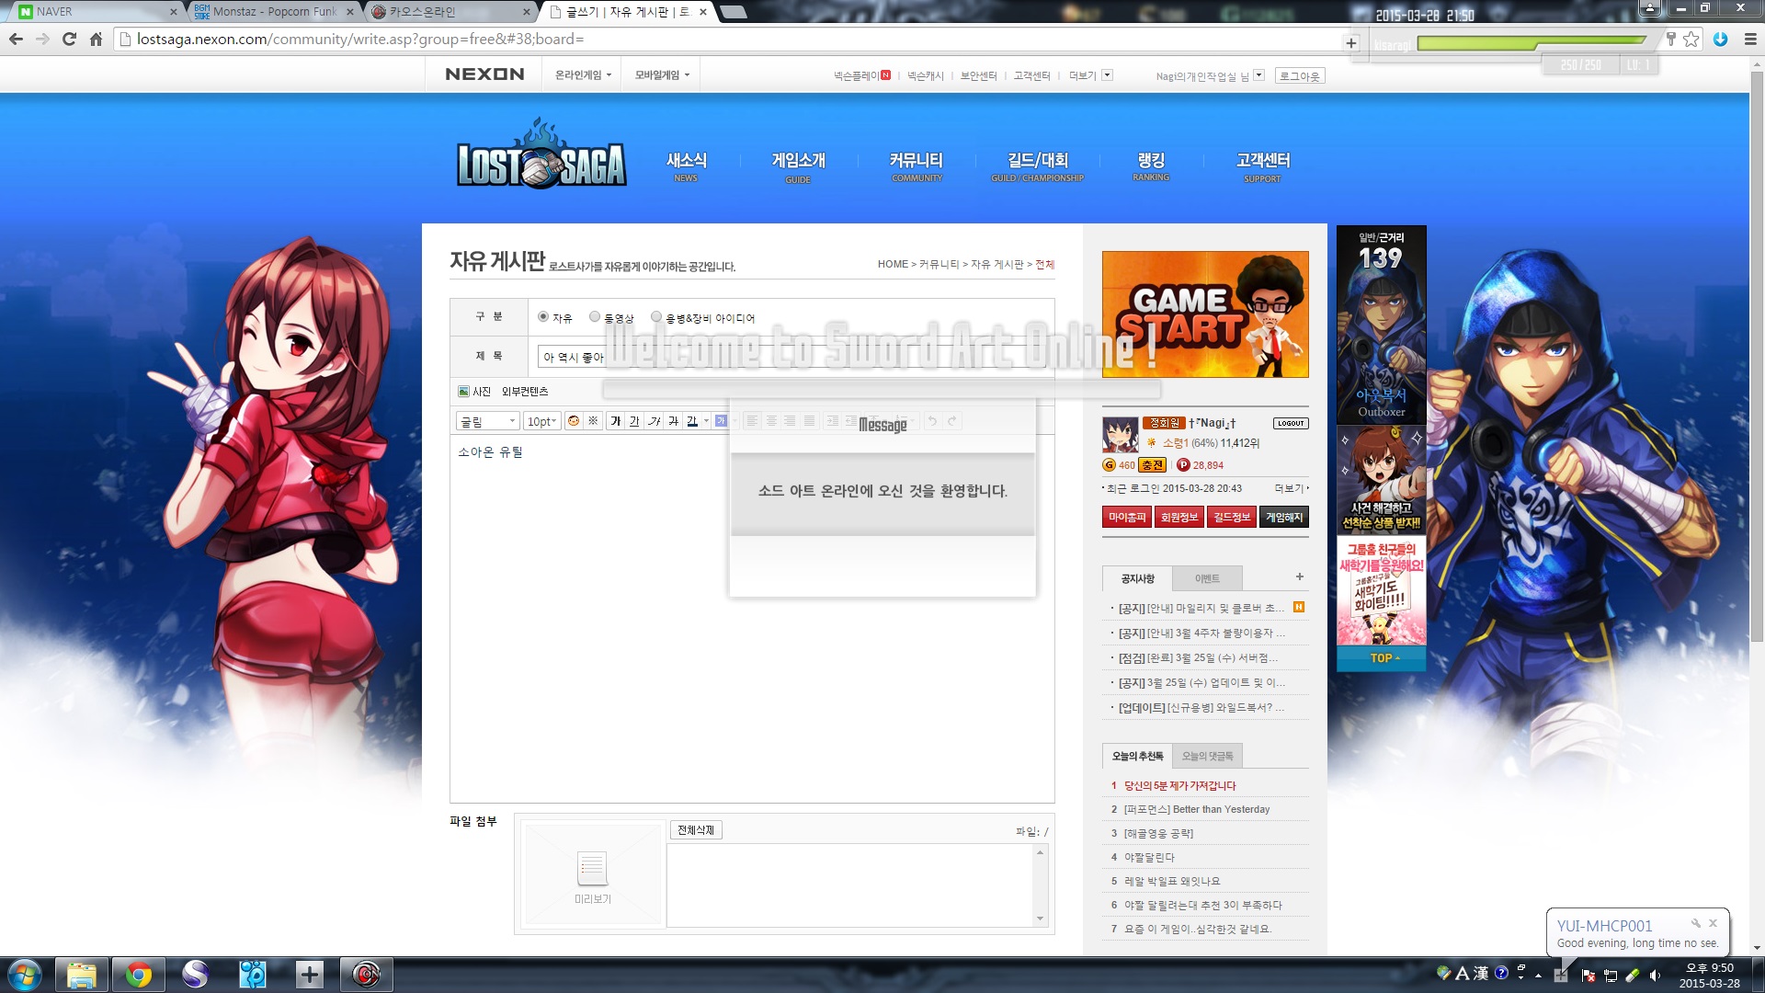Click the Lost Saga logo
The image size is (1765, 993).
click(x=541, y=156)
